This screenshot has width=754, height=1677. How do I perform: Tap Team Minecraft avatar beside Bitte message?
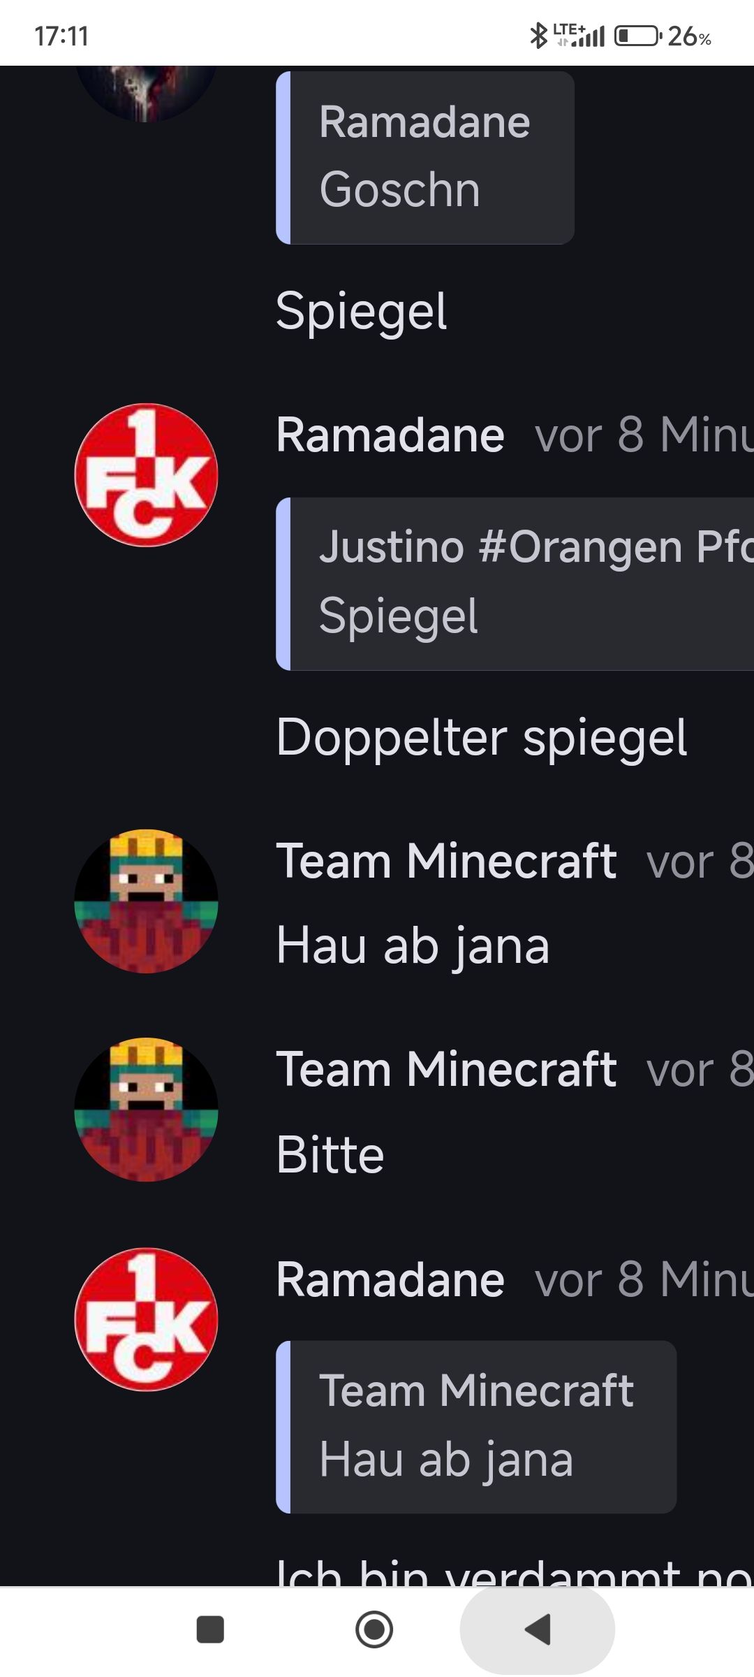click(x=146, y=1109)
